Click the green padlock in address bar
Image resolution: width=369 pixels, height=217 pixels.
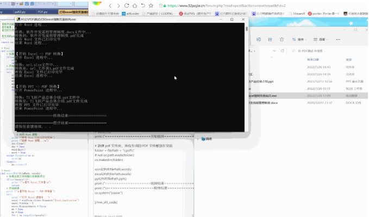point(165,5)
